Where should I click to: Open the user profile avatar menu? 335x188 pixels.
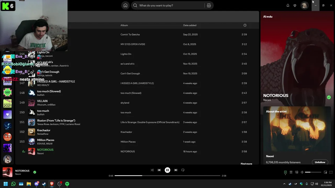(x=304, y=5)
